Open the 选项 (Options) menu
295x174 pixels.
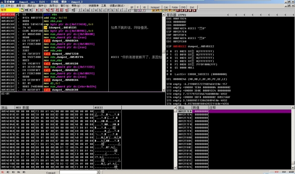click(53, 5)
